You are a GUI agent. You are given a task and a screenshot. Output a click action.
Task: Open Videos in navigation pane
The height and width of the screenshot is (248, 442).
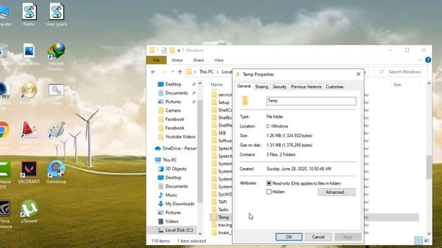point(168,221)
